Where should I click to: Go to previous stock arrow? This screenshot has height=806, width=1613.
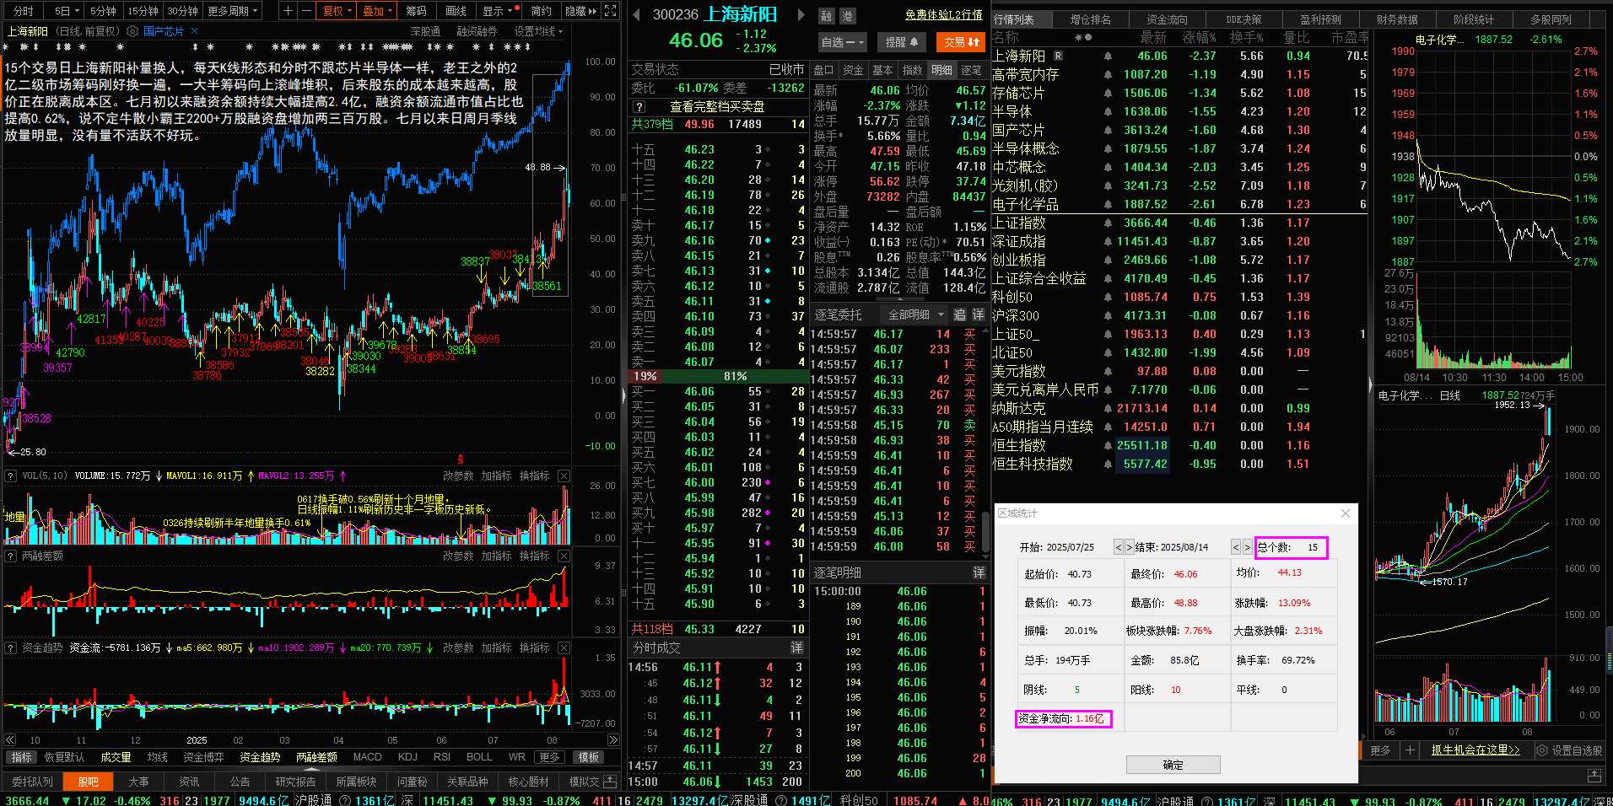(x=638, y=14)
